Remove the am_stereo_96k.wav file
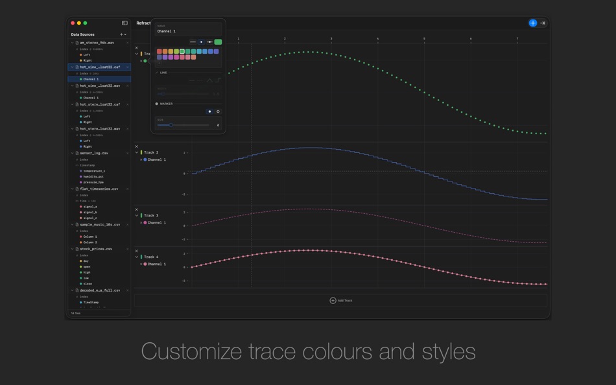Screen dimensions: 616x385 127,43
